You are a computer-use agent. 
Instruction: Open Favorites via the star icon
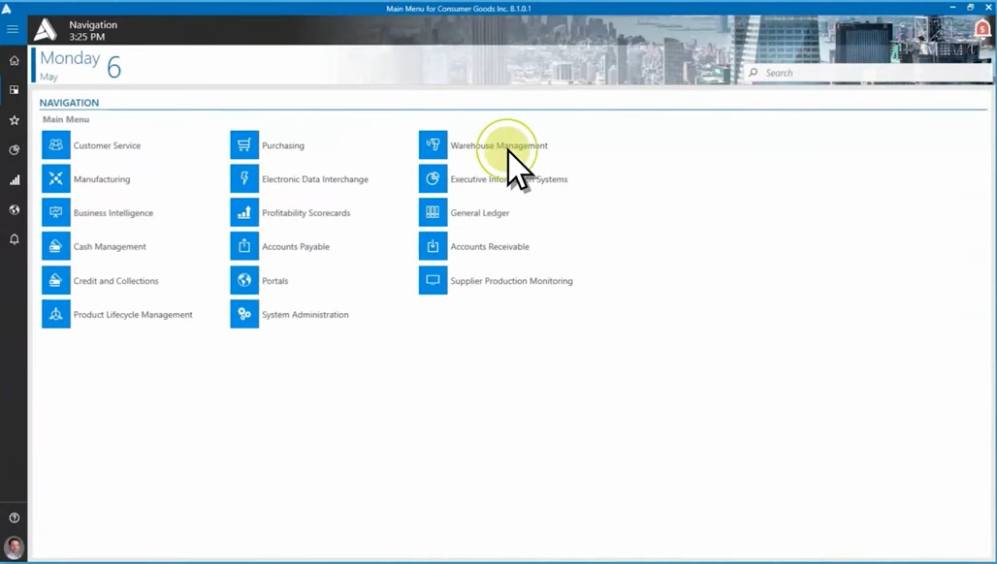(14, 119)
